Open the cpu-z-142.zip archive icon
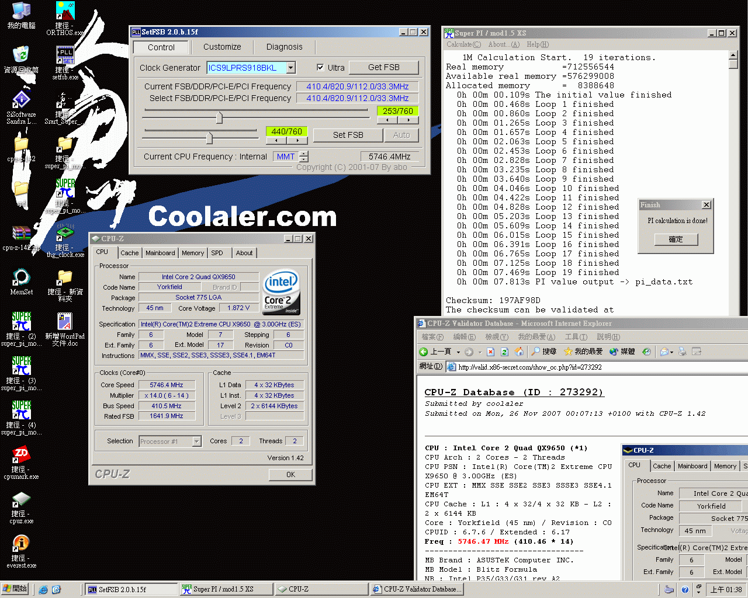Screen dimensions: 748x598 click(x=21, y=238)
